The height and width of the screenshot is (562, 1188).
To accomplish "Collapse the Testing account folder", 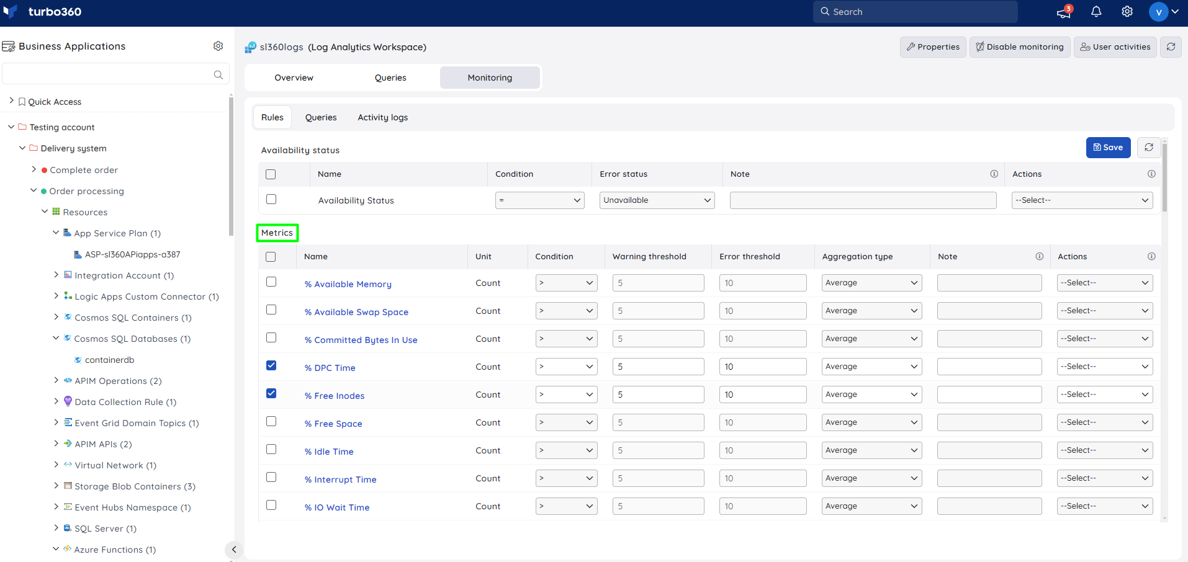I will (x=11, y=127).
